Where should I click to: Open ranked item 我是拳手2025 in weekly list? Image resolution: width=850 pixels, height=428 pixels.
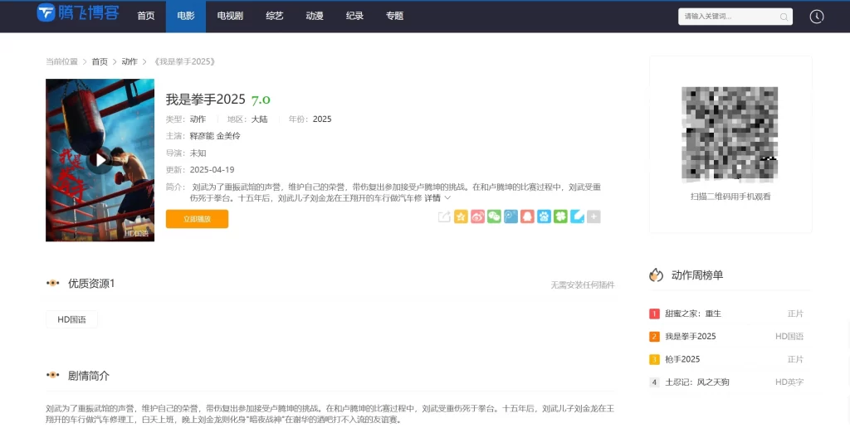coord(691,337)
